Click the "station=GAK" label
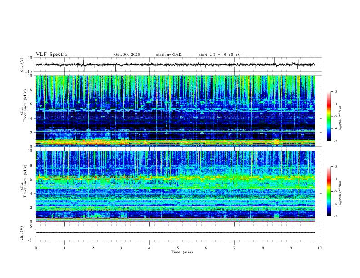Image resolution: width=360 pixels, height=278 pixels. click(169, 55)
